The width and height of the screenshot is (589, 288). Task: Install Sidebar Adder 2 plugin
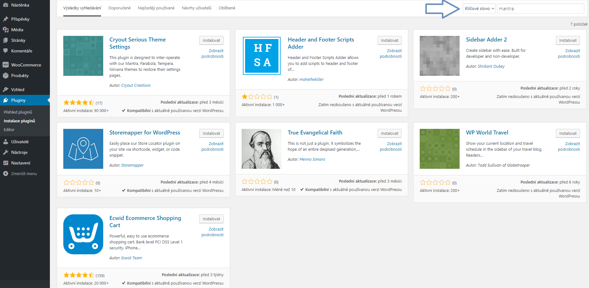coord(568,40)
